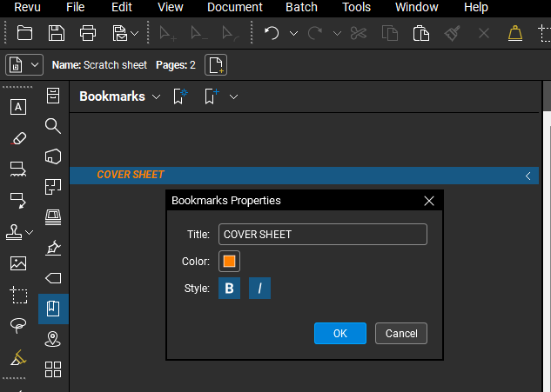Open the Bookmarks panel icon
This screenshot has height=392, width=551.
tap(53, 309)
